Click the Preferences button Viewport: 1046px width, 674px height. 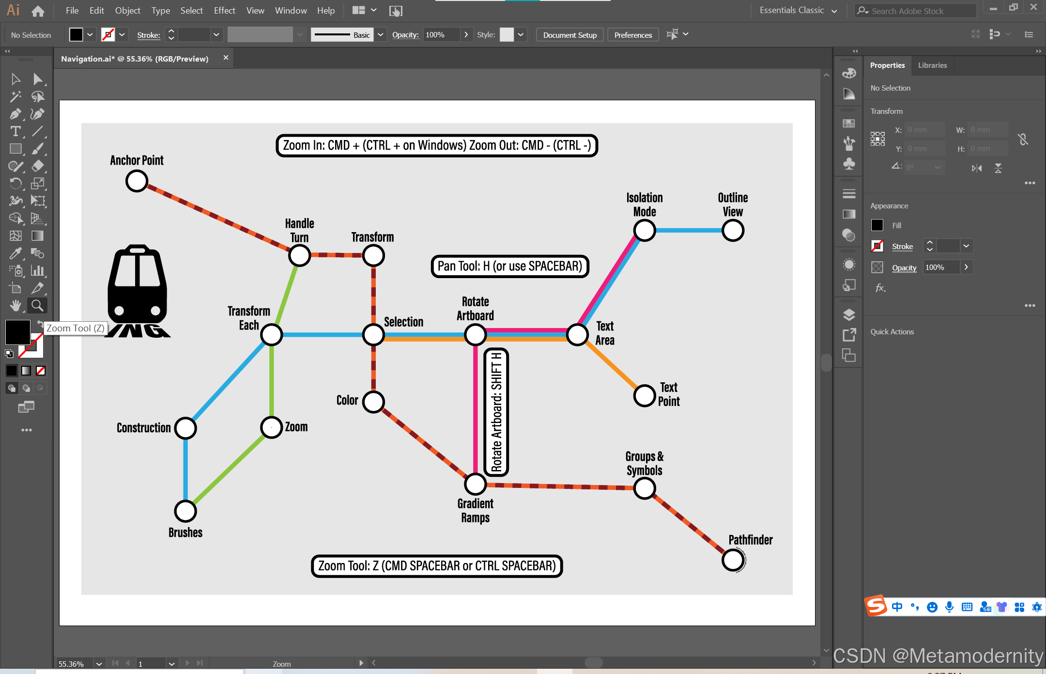(x=632, y=35)
